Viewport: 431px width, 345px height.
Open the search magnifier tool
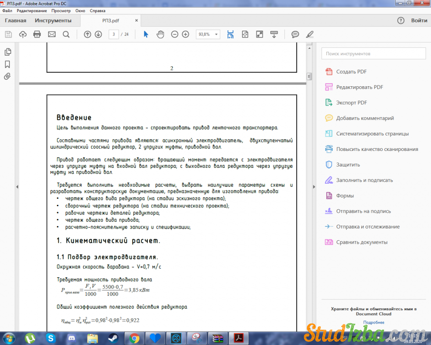click(66, 34)
